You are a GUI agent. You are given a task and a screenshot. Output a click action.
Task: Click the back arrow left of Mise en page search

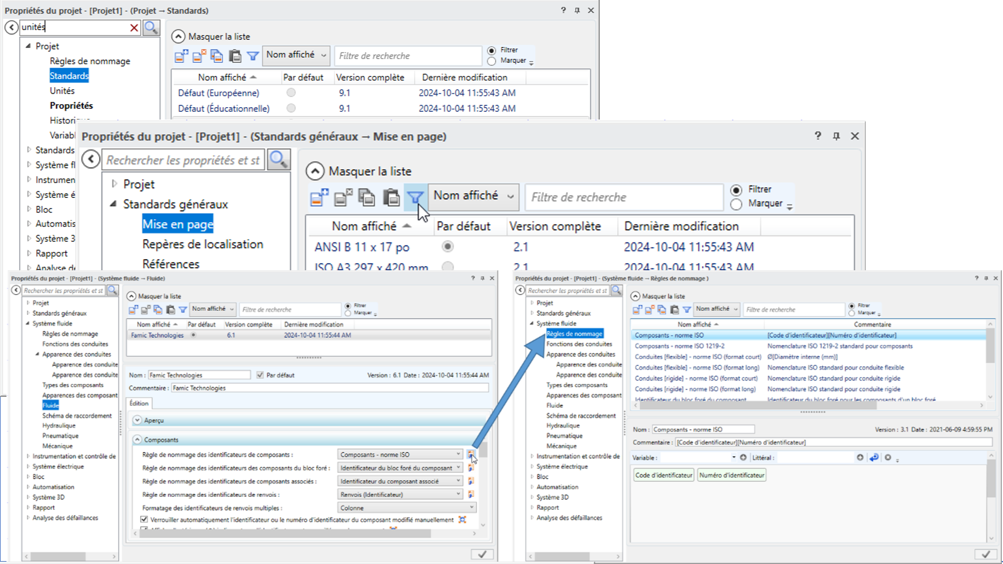91,159
